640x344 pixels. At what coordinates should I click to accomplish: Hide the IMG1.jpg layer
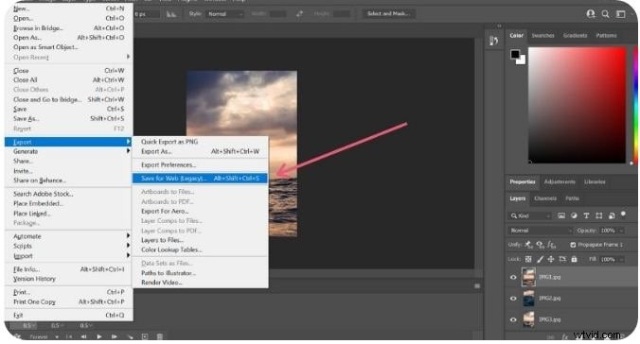pyautogui.click(x=513, y=277)
